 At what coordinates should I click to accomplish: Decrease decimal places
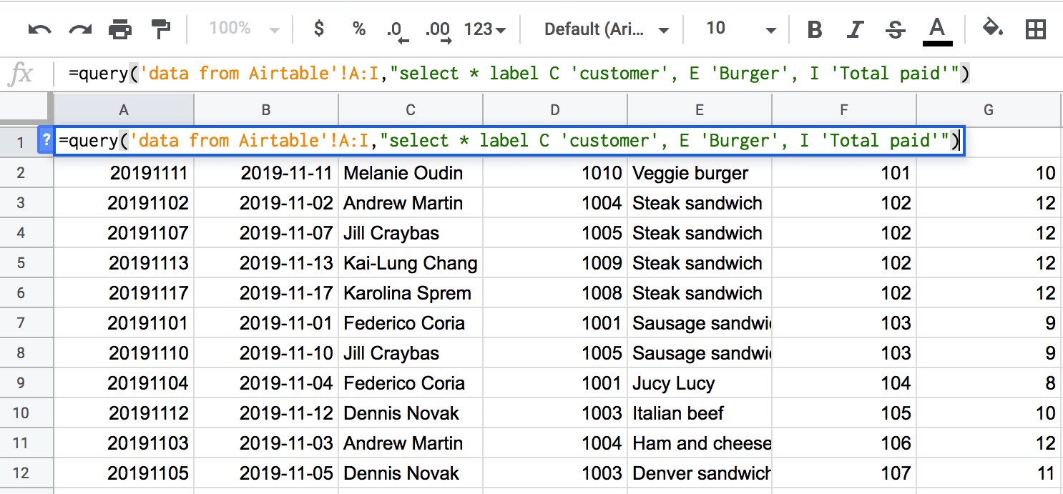pos(396,31)
